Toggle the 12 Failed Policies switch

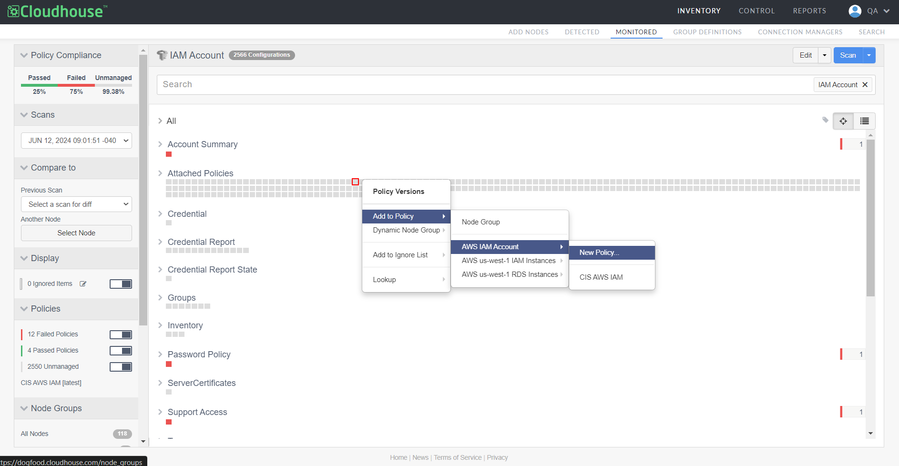click(x=121, y=334)
